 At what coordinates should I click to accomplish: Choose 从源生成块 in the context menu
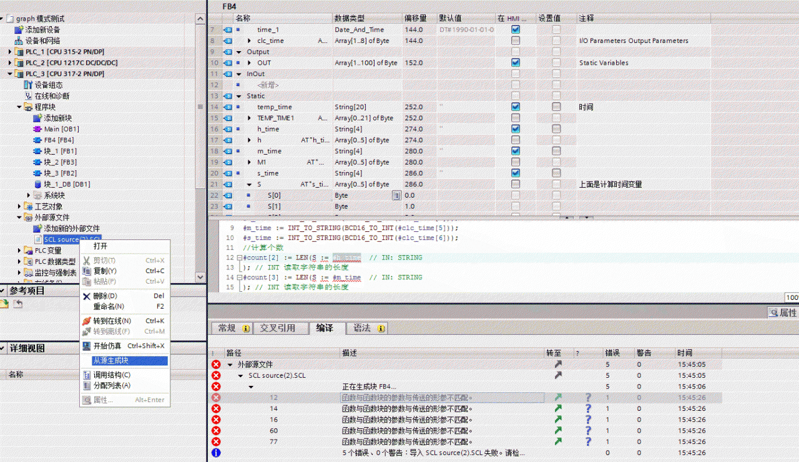click(x=110, y=360)
